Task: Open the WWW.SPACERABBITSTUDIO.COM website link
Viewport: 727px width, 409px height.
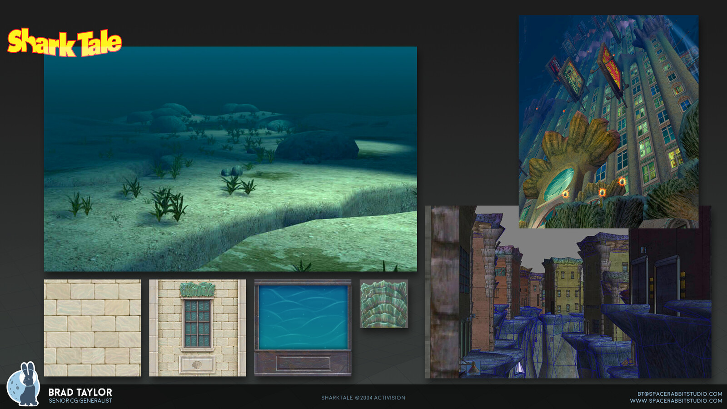Action: tap(676, 401)
